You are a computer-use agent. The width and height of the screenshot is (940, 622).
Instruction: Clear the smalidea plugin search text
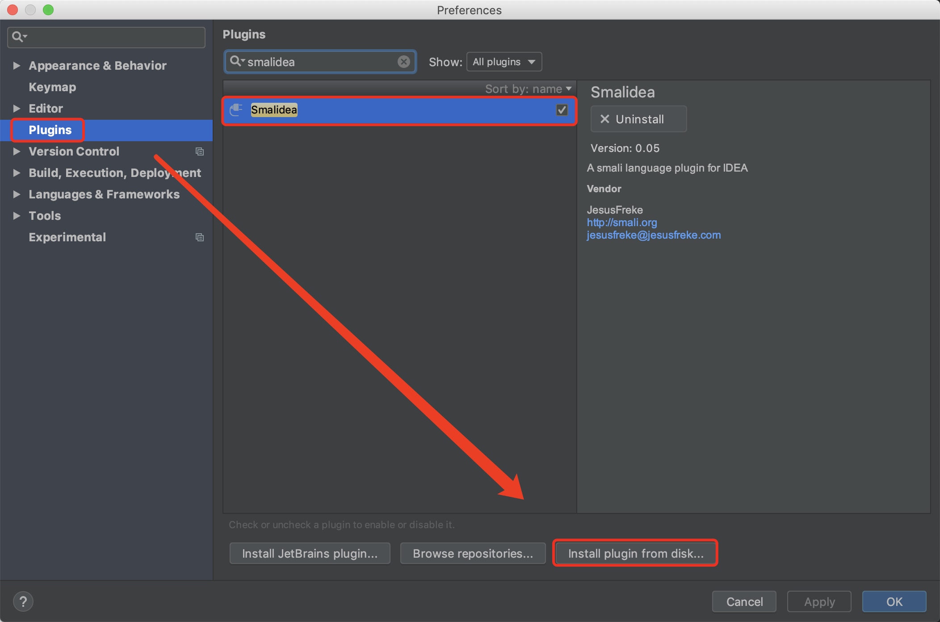[403, 62]
